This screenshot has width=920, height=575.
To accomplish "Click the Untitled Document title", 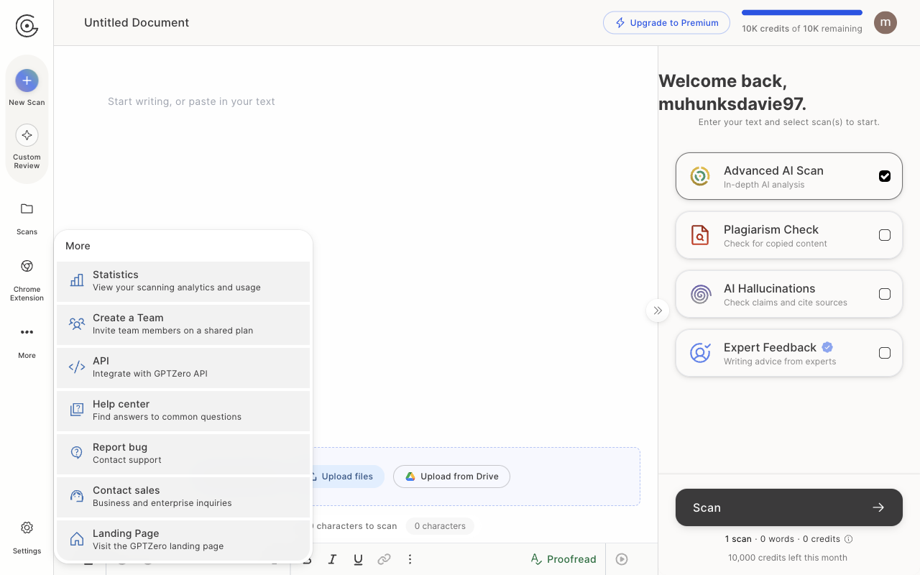I will (137, 22).
